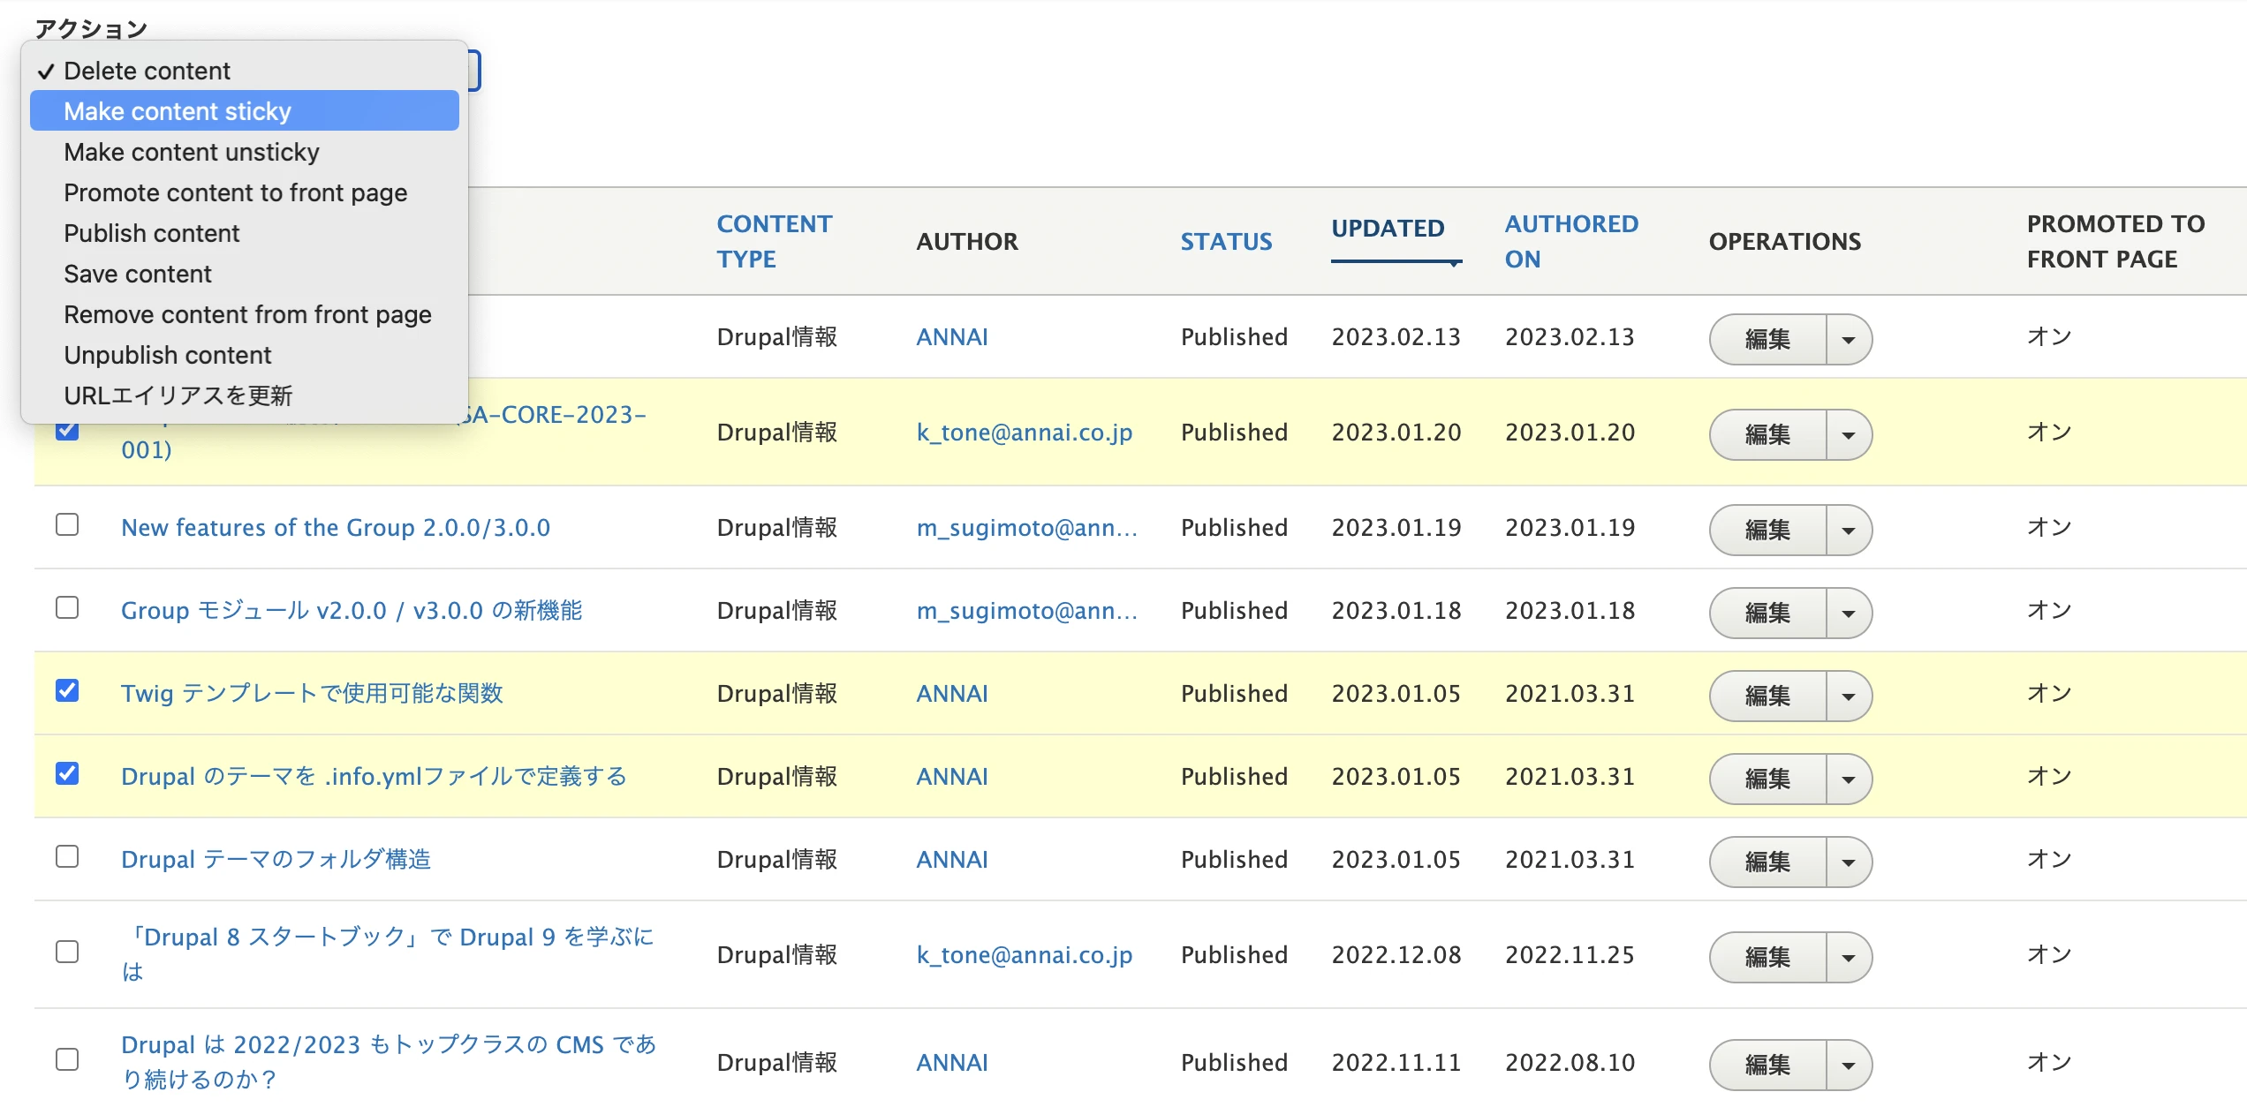Image resolution: width=2247 pixels, height=1107 pixels.
Task: Select the "Make content sticky" action
Action: [177, 110]
